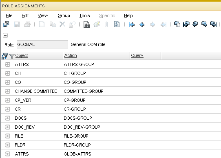
Task: Open the filter funnel on Object column
Action: [11, 56]
